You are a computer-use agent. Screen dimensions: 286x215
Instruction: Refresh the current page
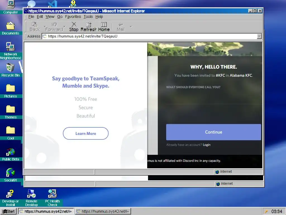pos(89,27)
